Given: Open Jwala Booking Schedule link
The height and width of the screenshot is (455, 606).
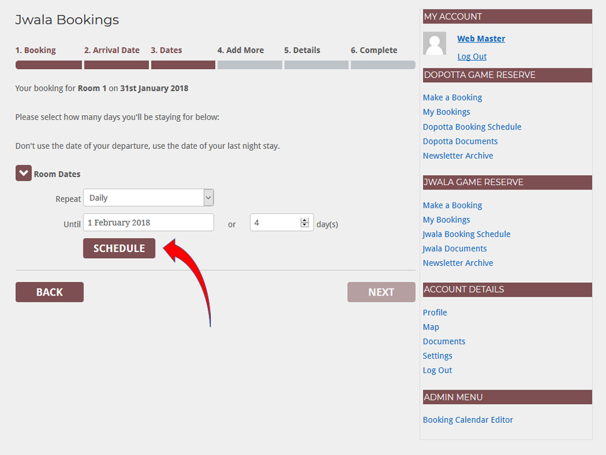Looking at the screenshot, I should click(x=466, y=234).
